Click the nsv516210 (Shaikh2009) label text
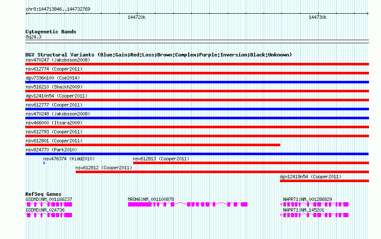Viewport: 381px width, 239px height. (54, 87)
